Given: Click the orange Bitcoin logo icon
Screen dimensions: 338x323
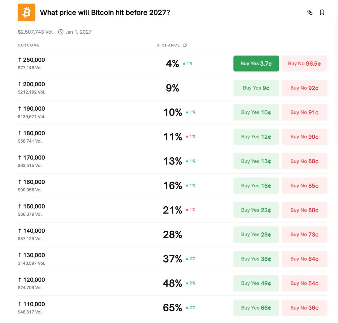Looking at the screenshot, I should pos(26,12).
